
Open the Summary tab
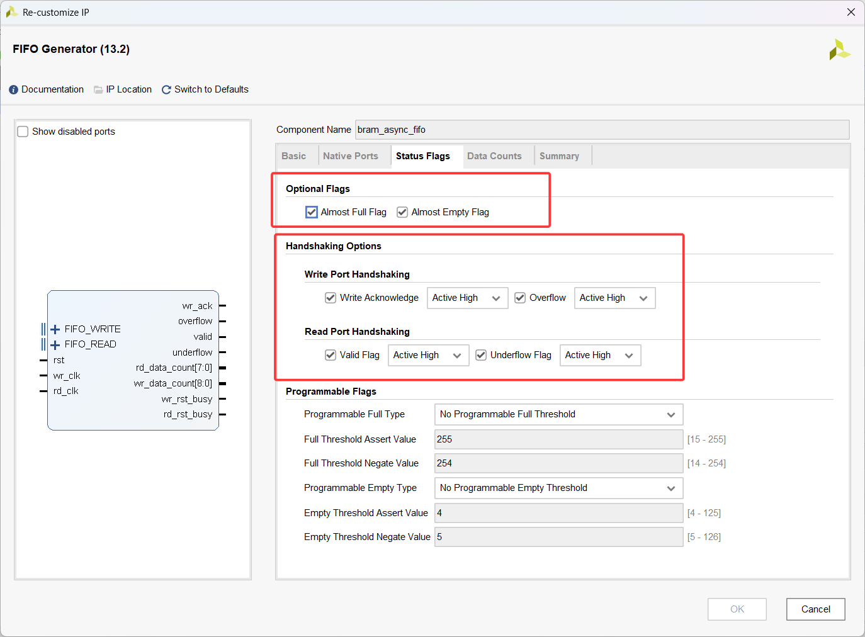[x=559, y=156]
